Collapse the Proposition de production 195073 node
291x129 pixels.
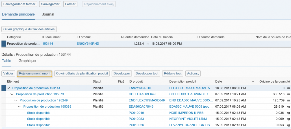click(x=12, y=94)
